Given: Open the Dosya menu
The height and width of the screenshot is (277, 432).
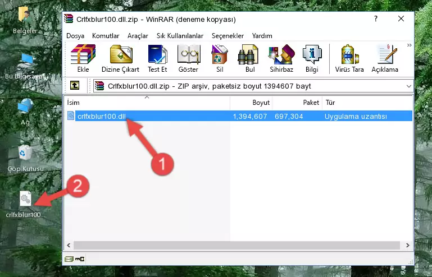Looking at the screenshot, I should (75, 36).
